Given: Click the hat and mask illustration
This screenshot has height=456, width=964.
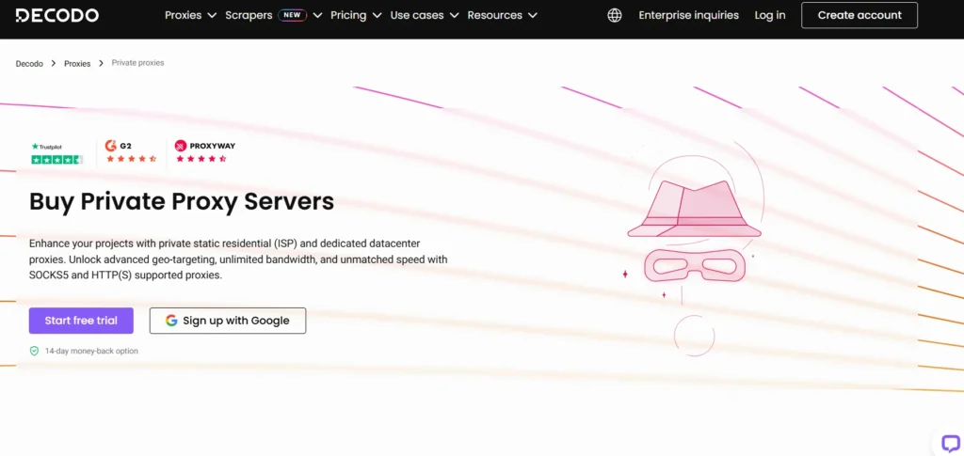Looking at the screenshot, I should point(694,230).
